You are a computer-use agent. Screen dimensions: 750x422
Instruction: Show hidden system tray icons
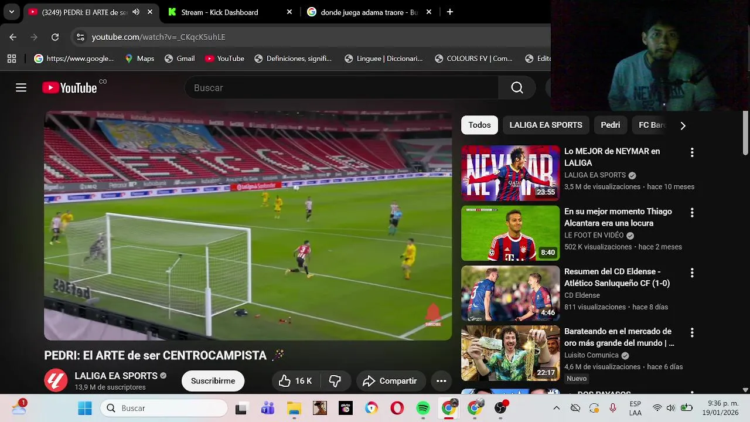pos(557,408)
